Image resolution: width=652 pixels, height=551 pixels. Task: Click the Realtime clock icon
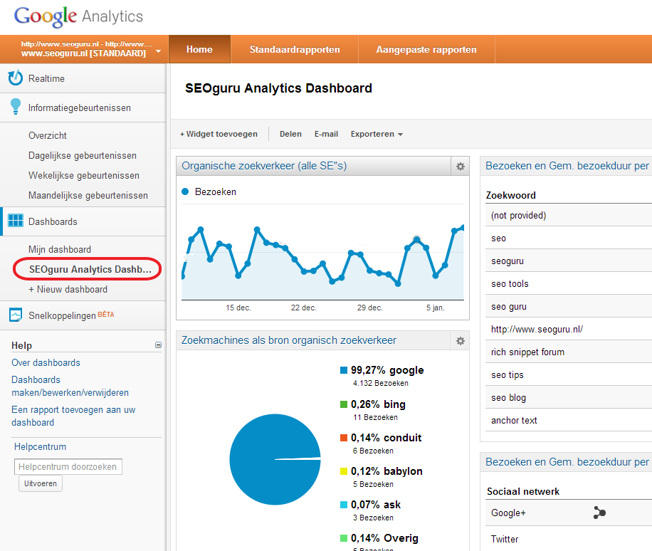[16, 78]
